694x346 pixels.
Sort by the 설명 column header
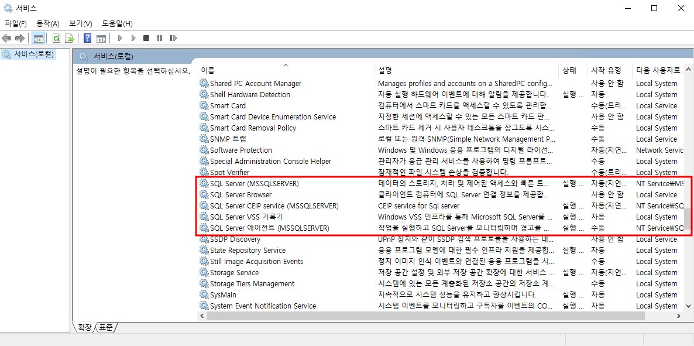pos(466,70)
